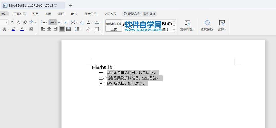The image size is (276, 128).
Task: Toggle the numbered list button
Action: tap(52, 22)
